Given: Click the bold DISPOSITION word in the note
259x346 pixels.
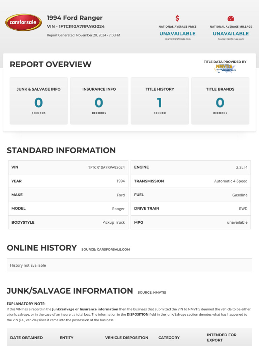Looking at the screenshot, I should pos(138,315).
